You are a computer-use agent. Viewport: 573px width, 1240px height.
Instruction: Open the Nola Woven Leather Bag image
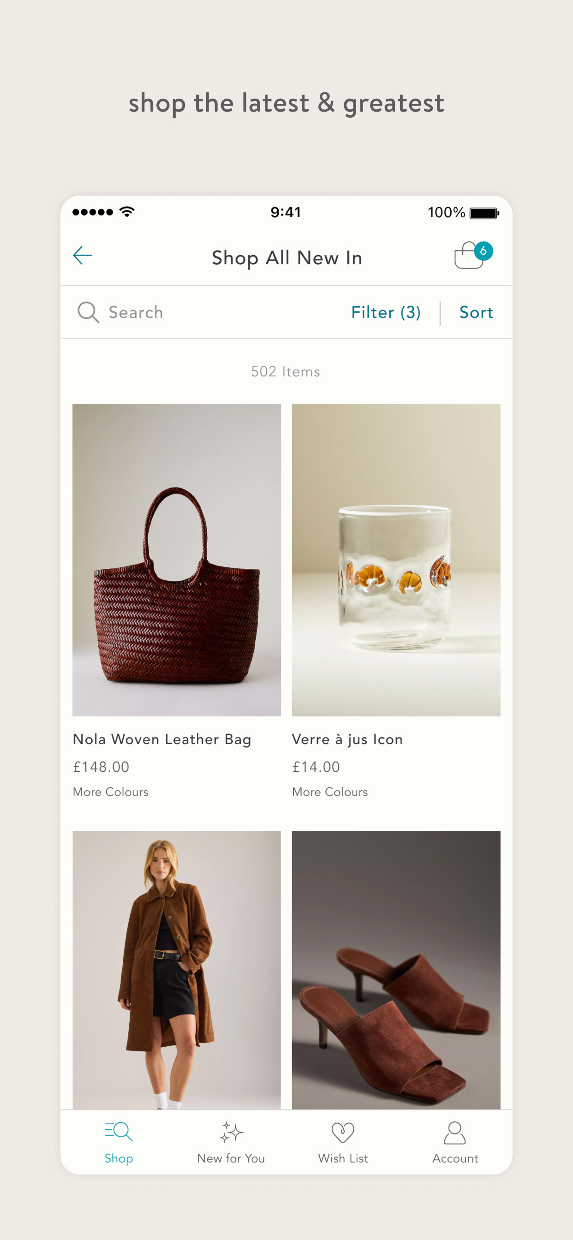[x=177, y=560]
